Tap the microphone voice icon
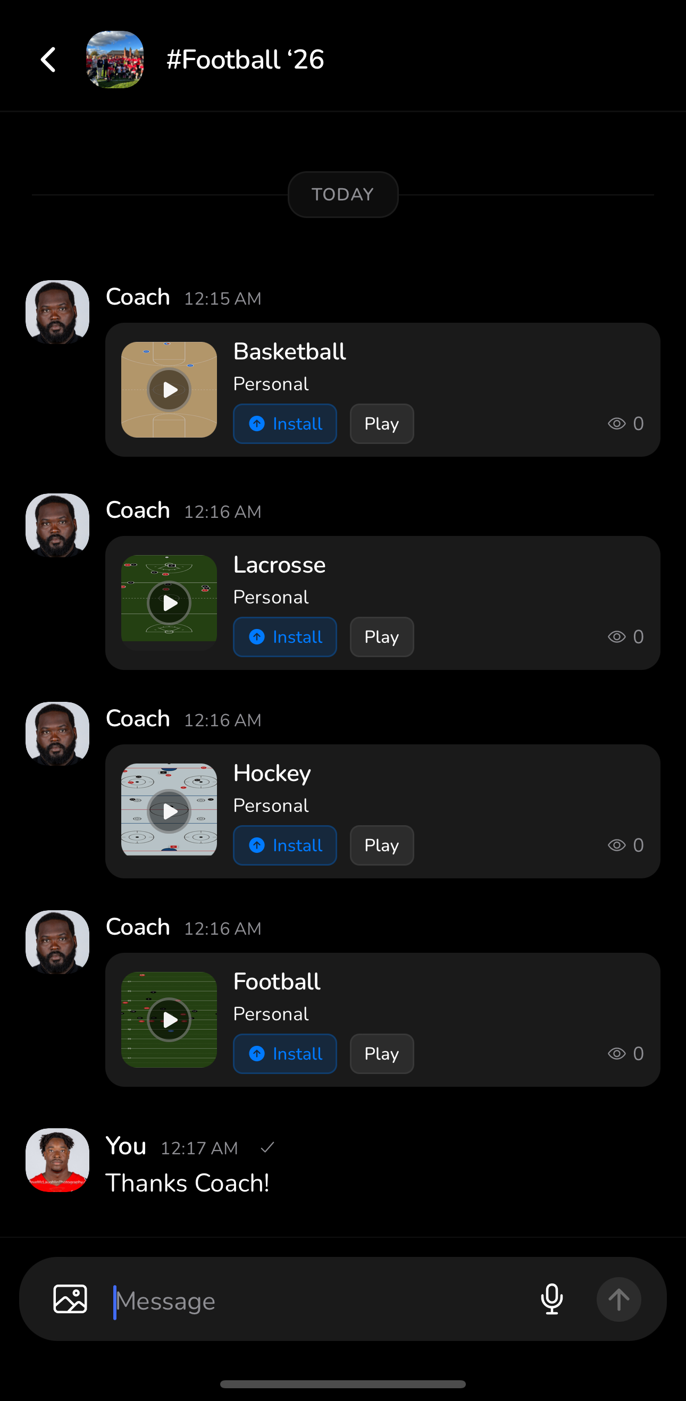This screenshot has width=686, height=1401. [551, 1299]
